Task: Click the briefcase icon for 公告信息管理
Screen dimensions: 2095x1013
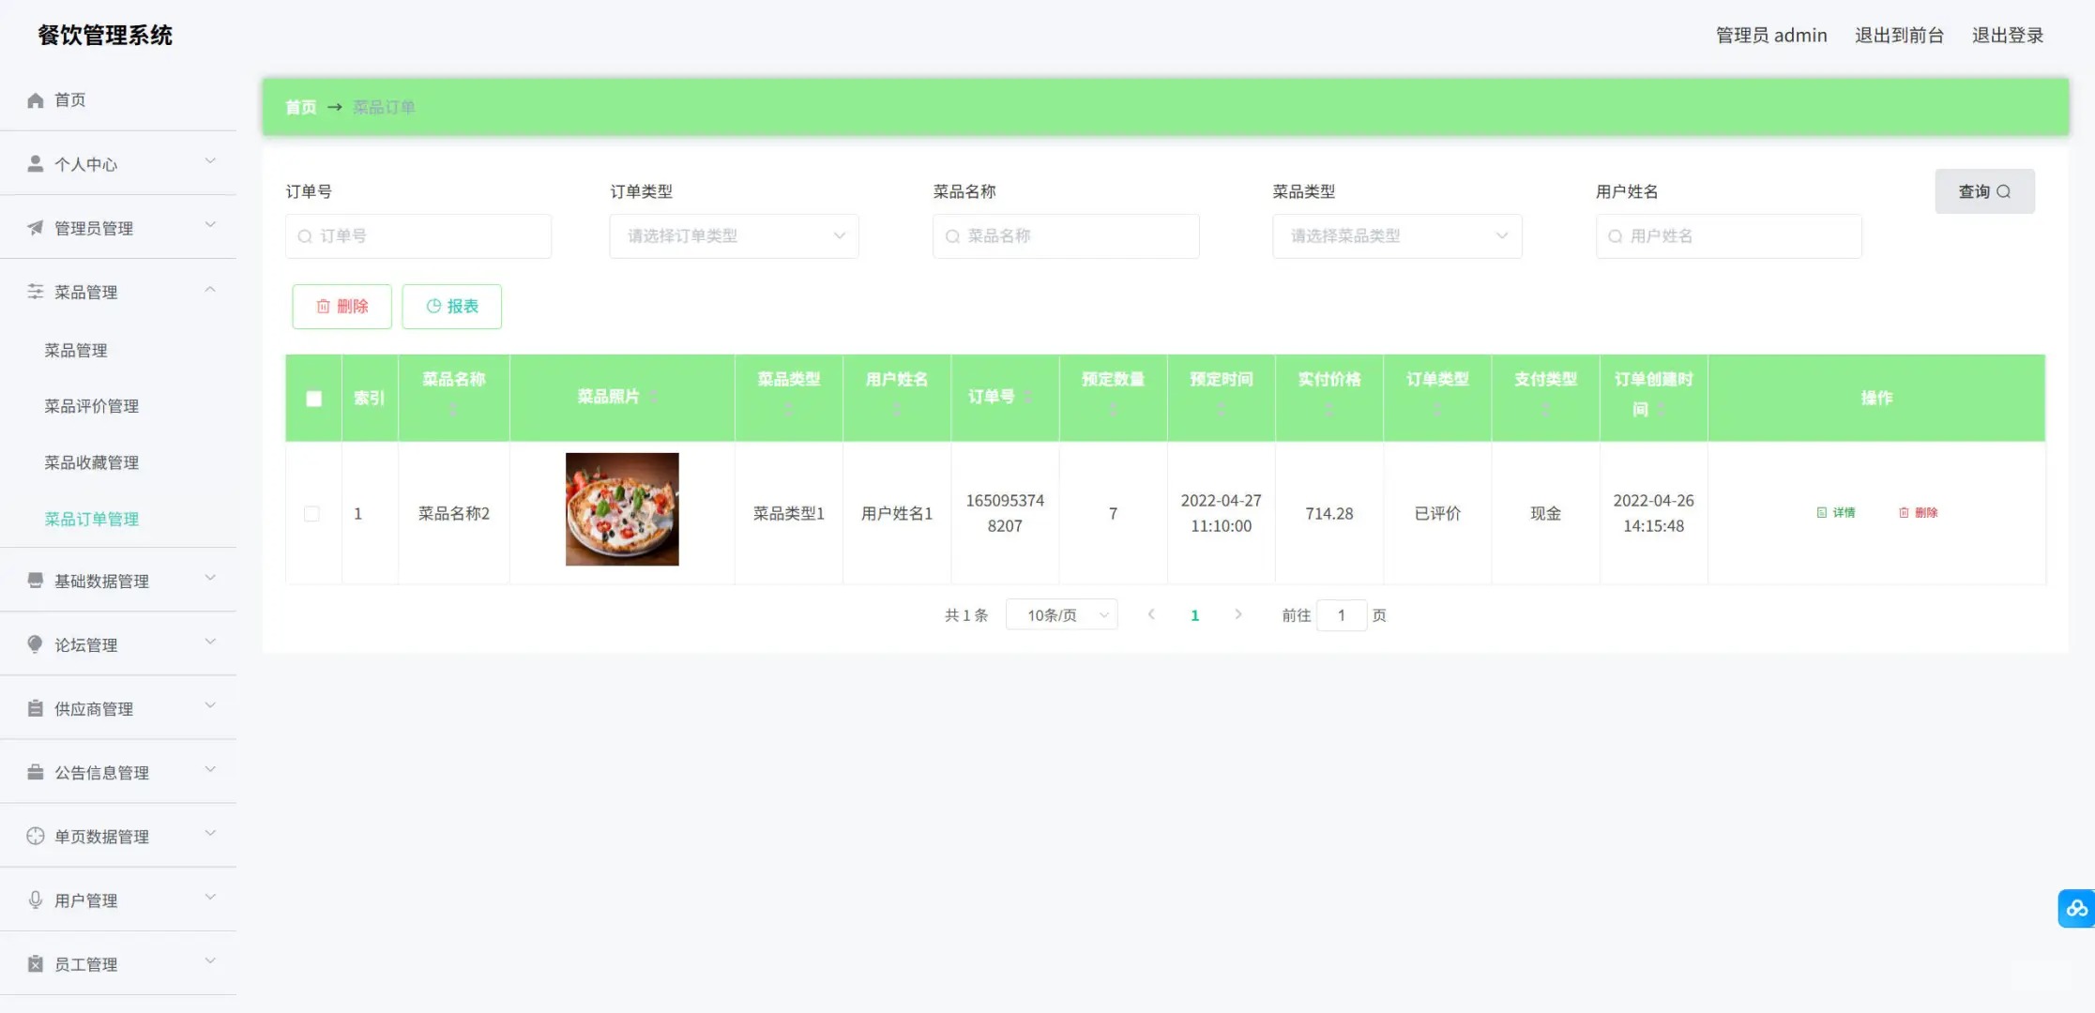Action: pos(36,772)
